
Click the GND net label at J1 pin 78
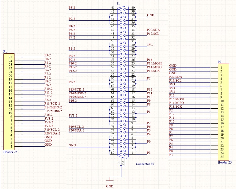(x=72, y=145)
